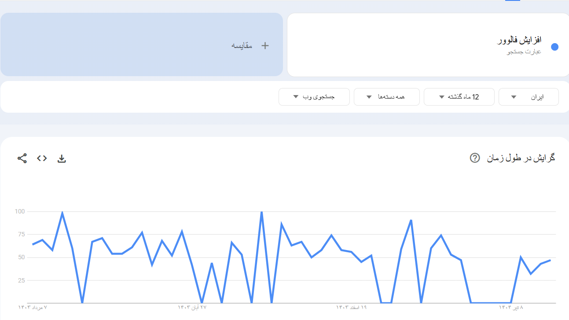Click مقایسه to add a comparison term

pyautogui.click(x=242, y=45)
